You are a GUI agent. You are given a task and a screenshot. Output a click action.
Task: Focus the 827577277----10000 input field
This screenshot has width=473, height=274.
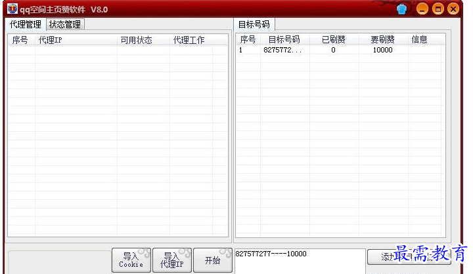(x=300, y=262)
